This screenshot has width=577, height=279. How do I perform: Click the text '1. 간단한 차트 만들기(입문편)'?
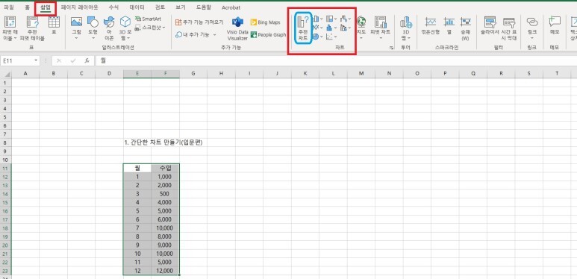pyautogui.click(x=163, y=142)
